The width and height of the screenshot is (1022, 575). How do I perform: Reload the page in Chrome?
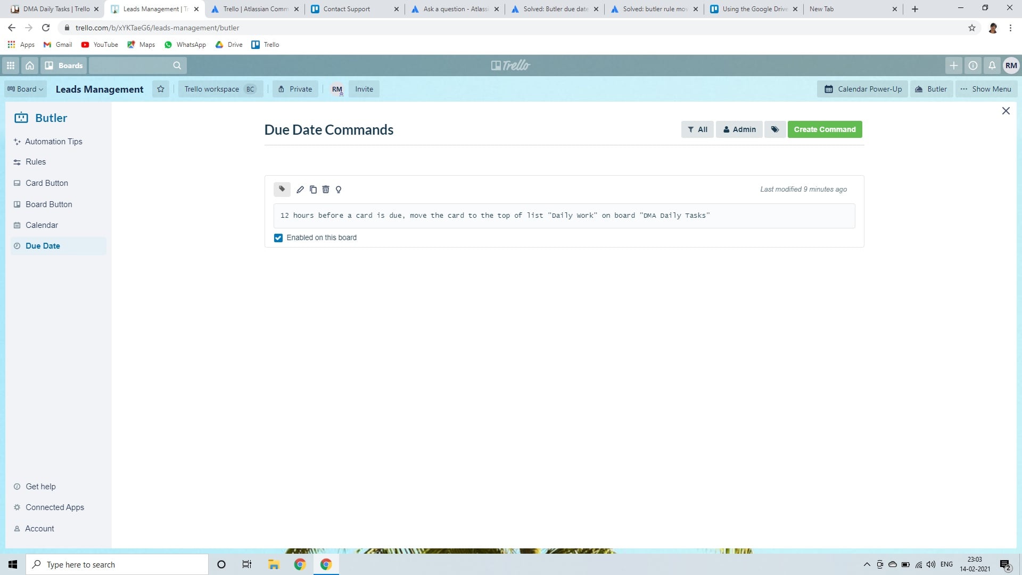point(46,28)
